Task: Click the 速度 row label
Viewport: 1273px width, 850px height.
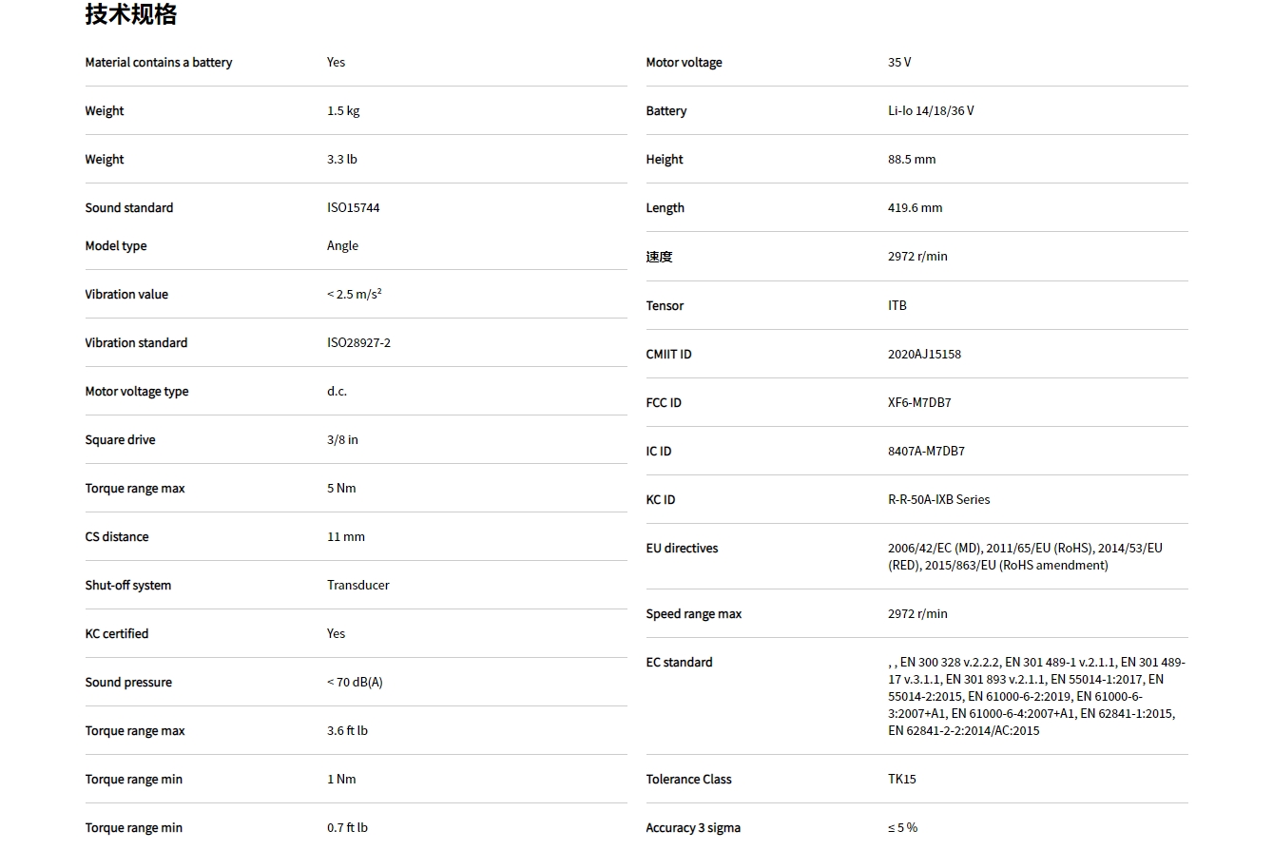Action: click(659, 257)
